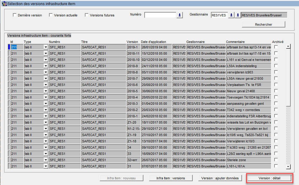Expand Type dropdown for version 2018-10
The image size is (299, 185).
click(x=46, y=60)
